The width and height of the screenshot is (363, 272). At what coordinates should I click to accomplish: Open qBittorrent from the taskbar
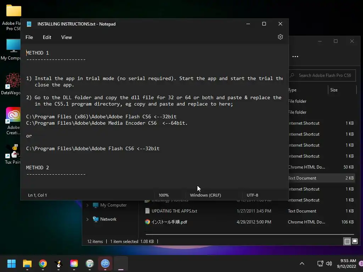(x=105, y=263)
